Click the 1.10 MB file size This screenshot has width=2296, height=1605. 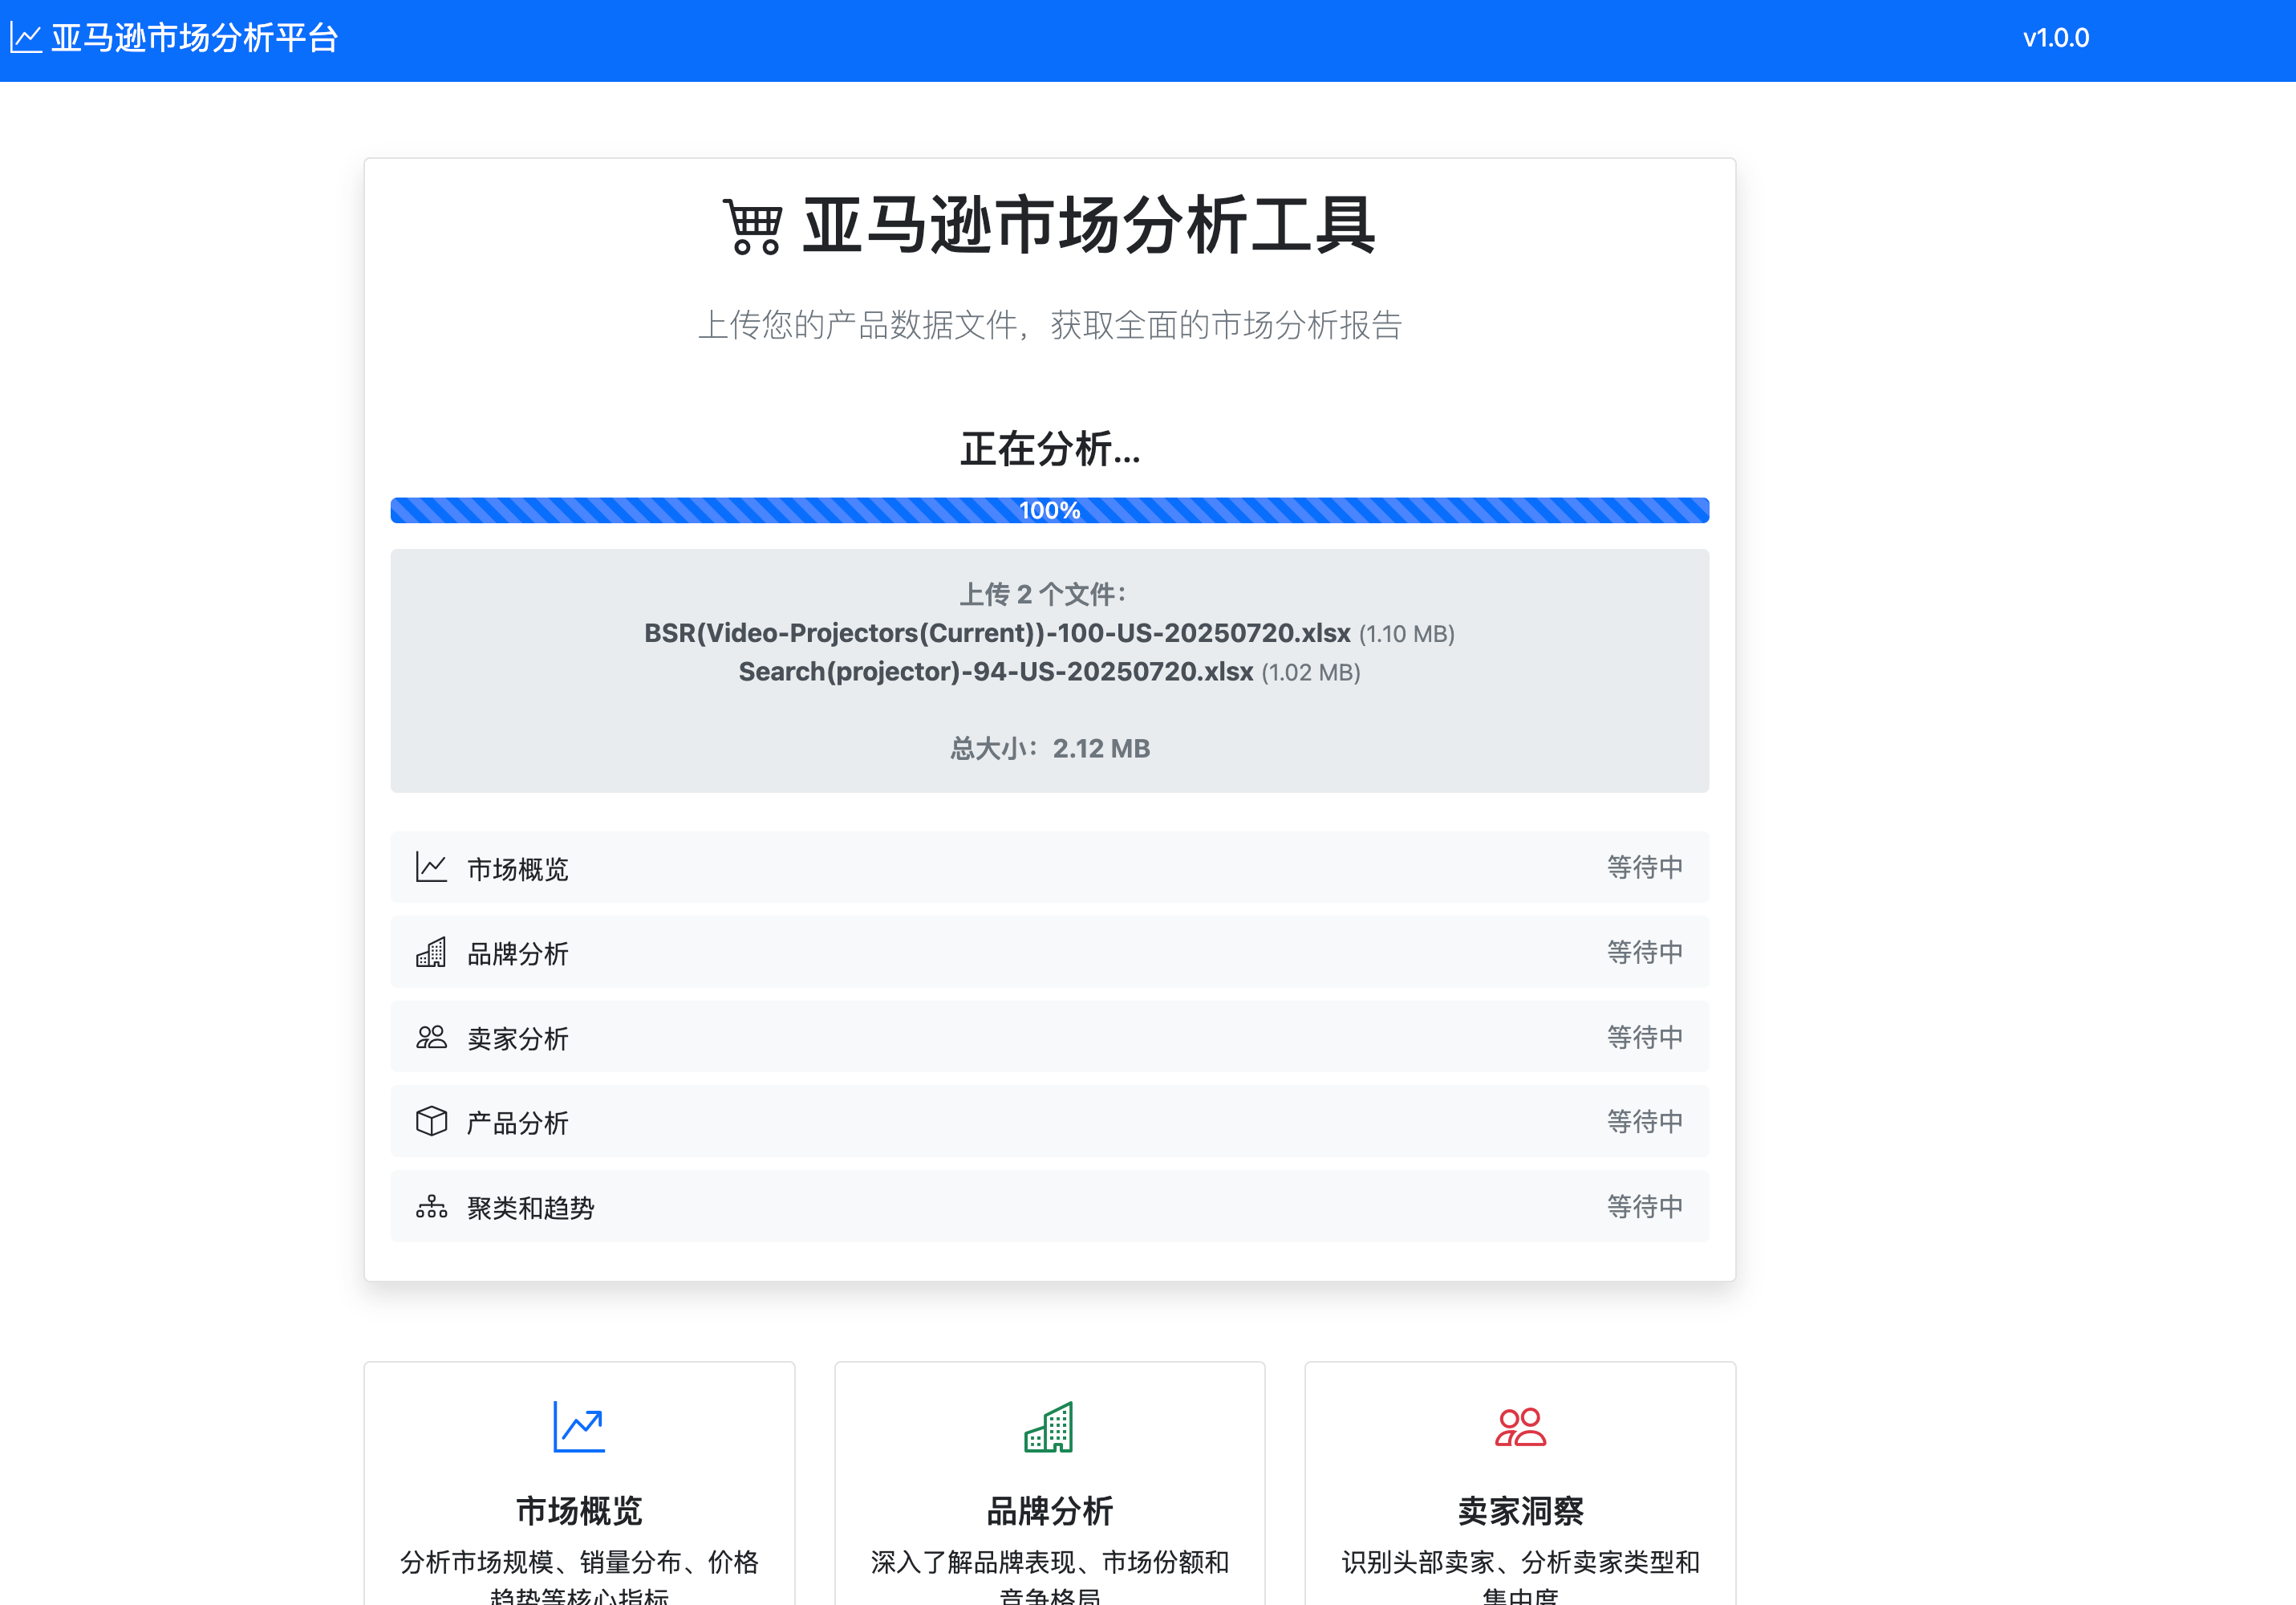pyautogui.click(x=1406, y=635)
